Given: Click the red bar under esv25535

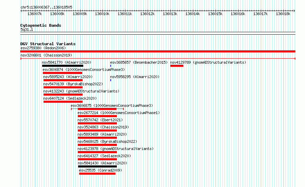Looking at the screenshot, I should tap(97, 174).
